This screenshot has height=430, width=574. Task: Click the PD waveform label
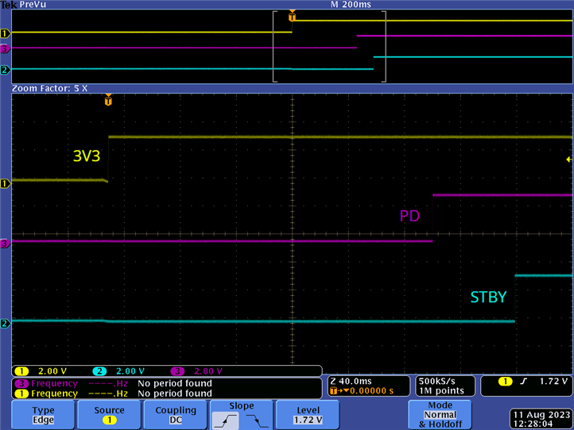(409, 216)
